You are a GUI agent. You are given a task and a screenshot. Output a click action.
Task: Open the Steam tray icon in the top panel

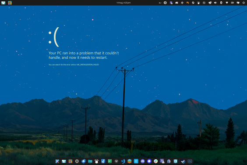click(193, 3)
